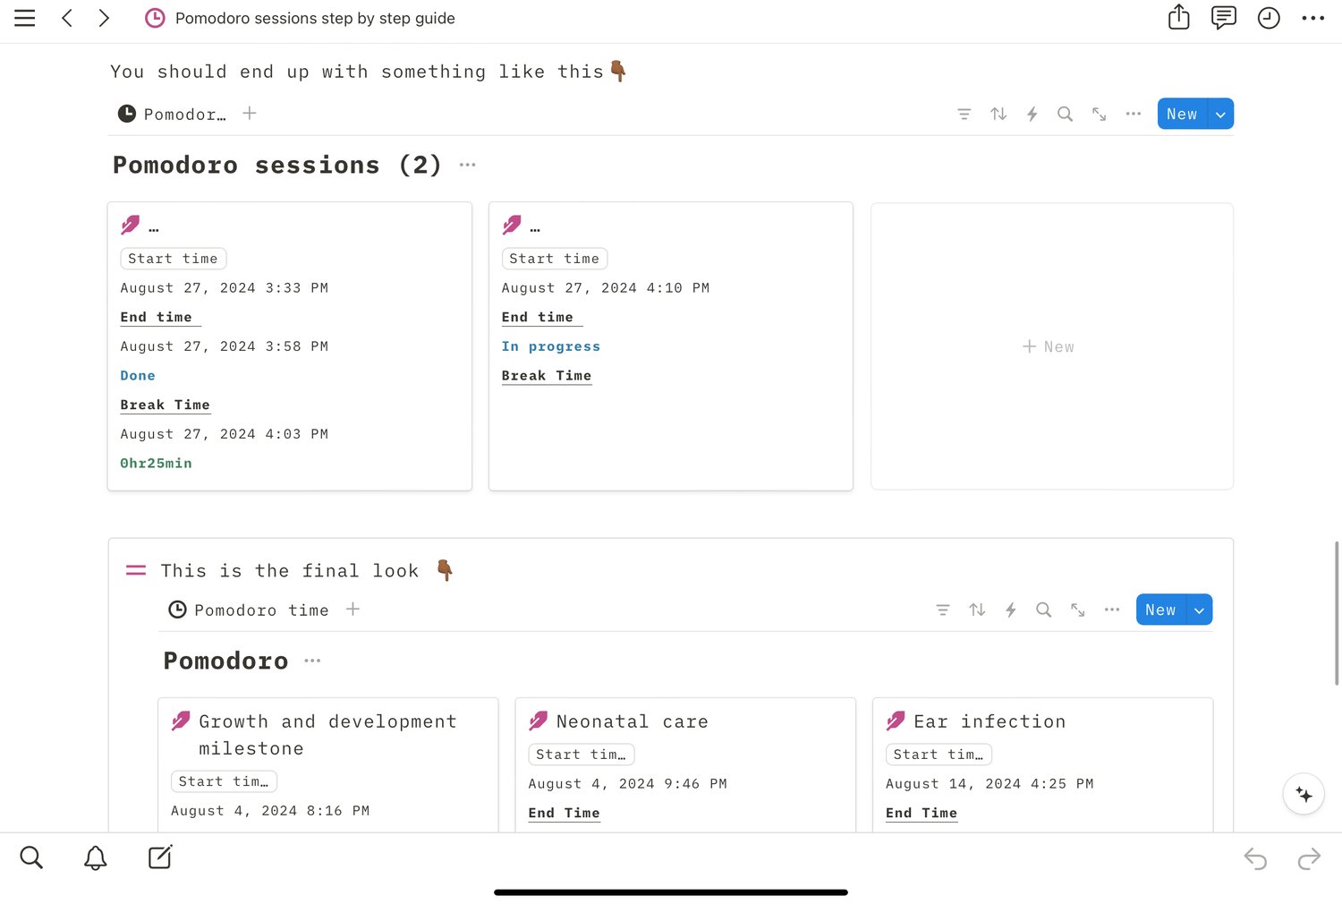Open the Notion AI sparkle button
This screenshot has width=1342, height=904.
click(1304, 794)
